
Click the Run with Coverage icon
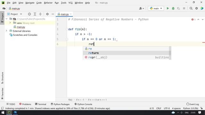(x=178, y=9)
